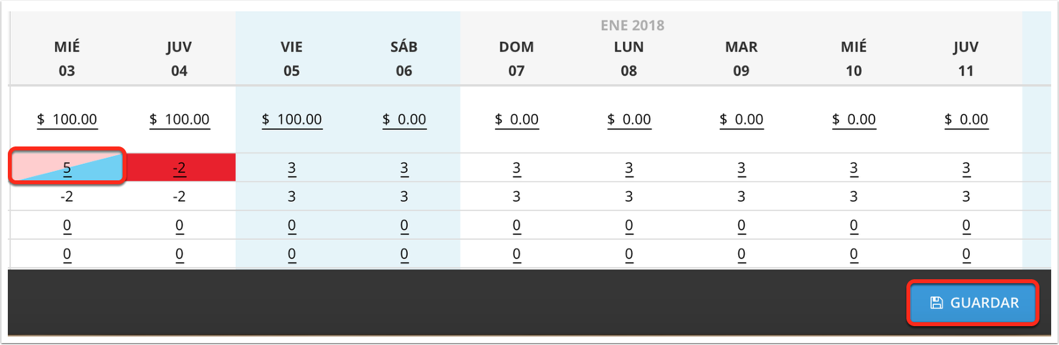Edit the red -2 availability cell for JUV 04
Viewport: 1059px width, 345px height.
[179, 168]
